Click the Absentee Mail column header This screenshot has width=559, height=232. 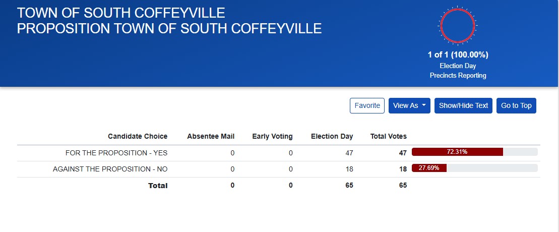coord(211,136)
